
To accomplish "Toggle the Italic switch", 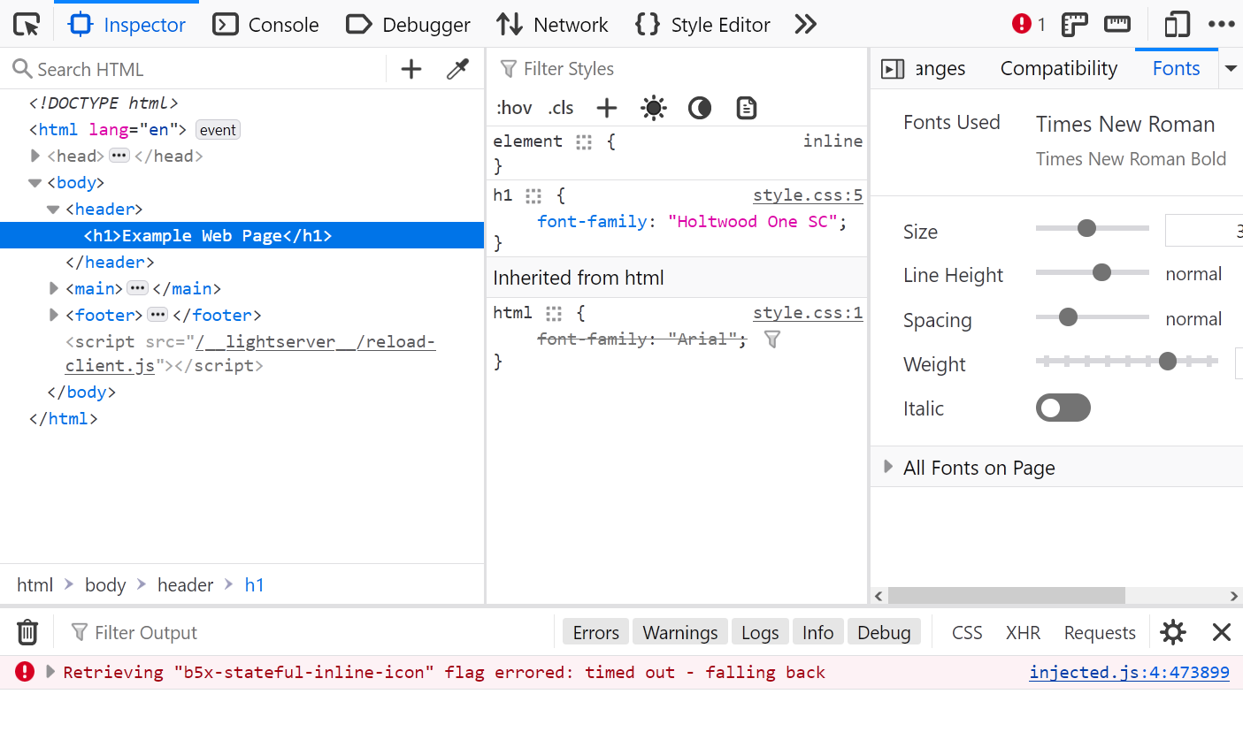I will pyautogui.click(x=1063, y=408).
